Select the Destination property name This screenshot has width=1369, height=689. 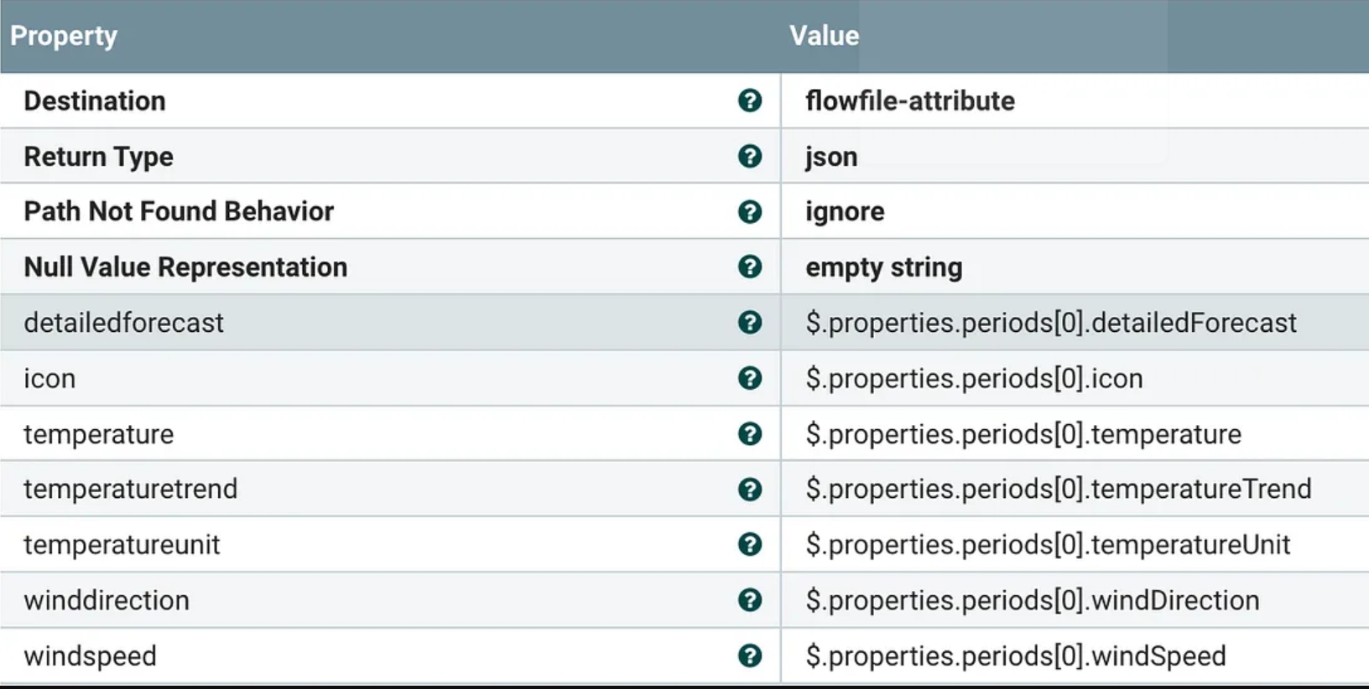(95, 101)
